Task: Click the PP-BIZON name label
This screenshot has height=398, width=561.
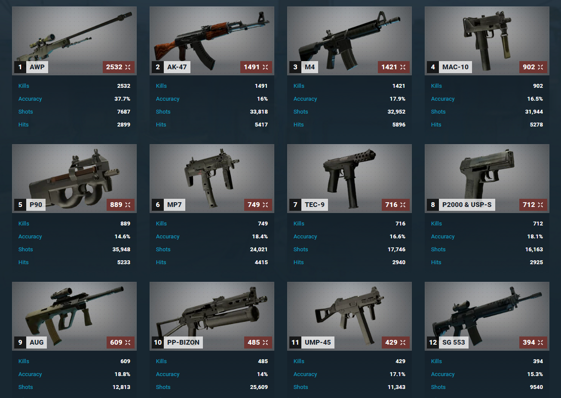Action: tap(183, 342)
